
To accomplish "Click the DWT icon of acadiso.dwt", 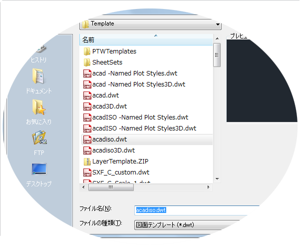I will (x=87, y=139).
